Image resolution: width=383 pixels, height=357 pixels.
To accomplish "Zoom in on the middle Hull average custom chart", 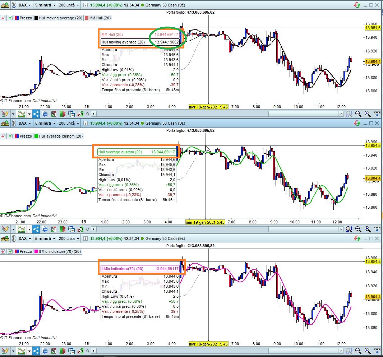I will (368, 229).
